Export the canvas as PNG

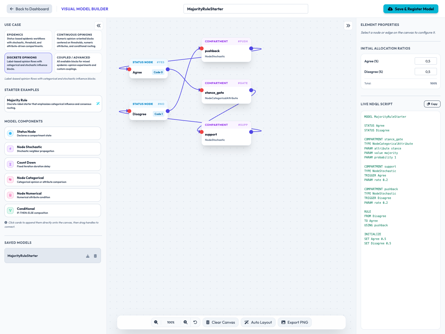pos(295,322)
